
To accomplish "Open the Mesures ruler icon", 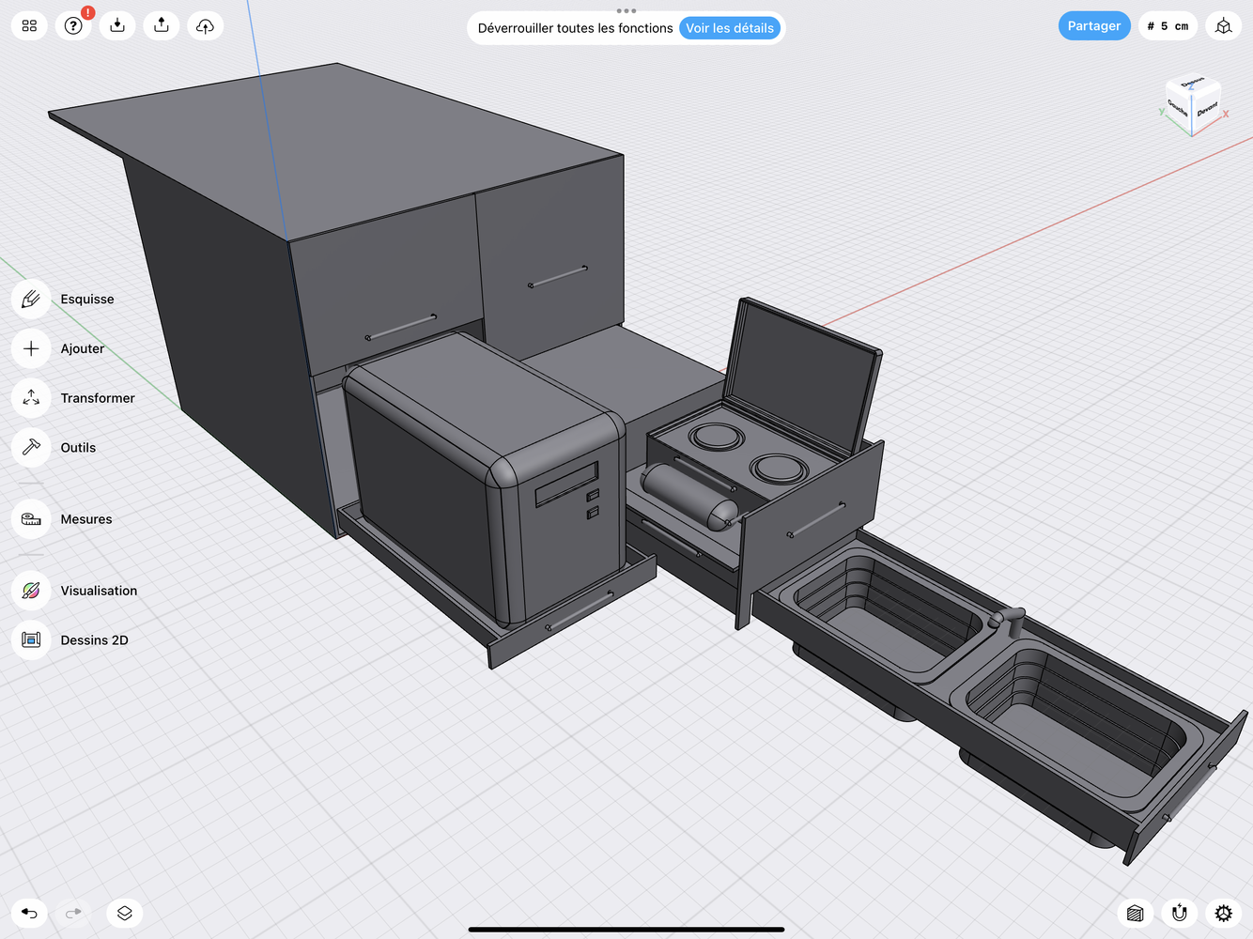I will pyautogui.click(x=31, y=519).
